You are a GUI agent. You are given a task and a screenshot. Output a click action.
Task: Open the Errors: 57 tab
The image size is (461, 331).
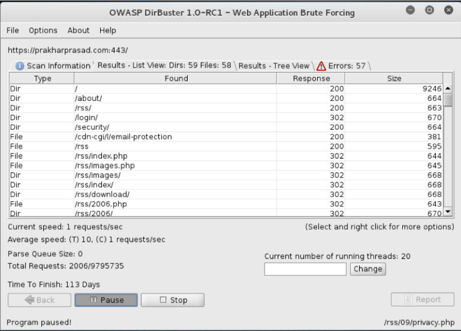click(x=343, y=65)
